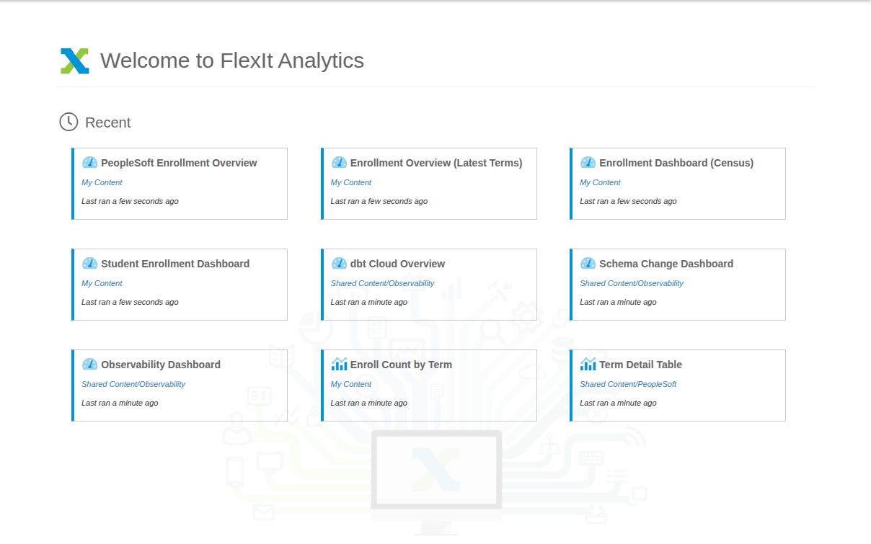Click Observability Dashboard gauge icon
This screenshot has height=544, width=871.
tap(89, 365)
